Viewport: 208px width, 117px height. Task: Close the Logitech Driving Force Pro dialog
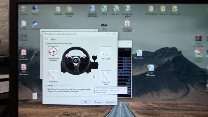click(x=114, y=34)
